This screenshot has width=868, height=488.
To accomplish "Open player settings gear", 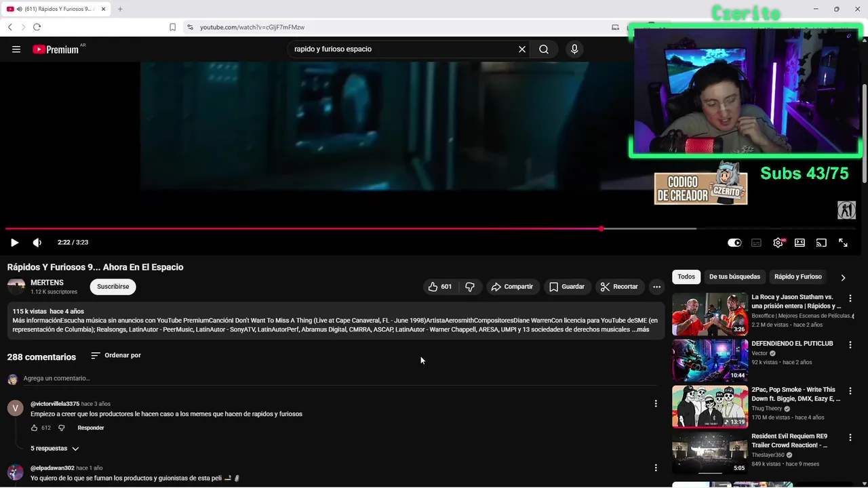I will 778,243.
